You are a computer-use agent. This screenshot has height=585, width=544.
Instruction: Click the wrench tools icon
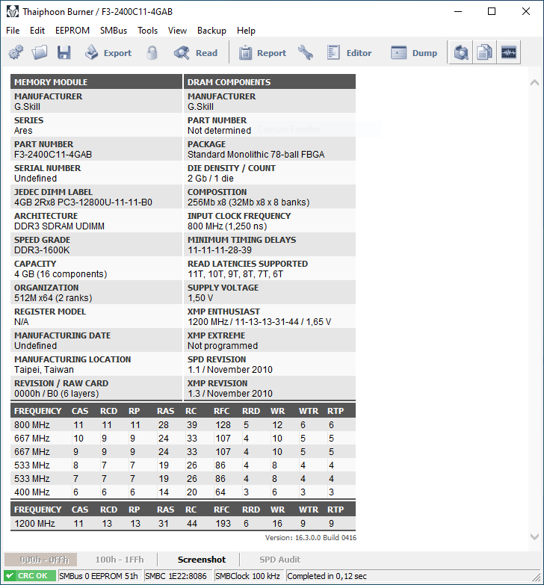click(x=305, y=52)
